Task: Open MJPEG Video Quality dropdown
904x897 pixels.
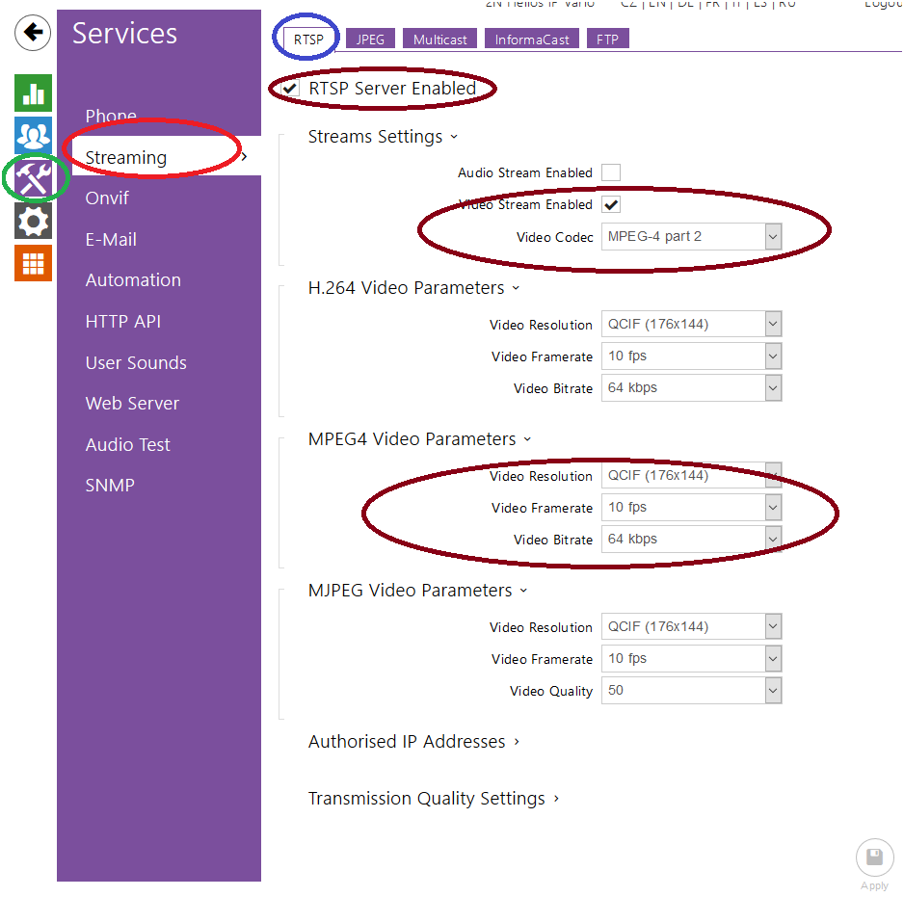Action: point(691,691)
